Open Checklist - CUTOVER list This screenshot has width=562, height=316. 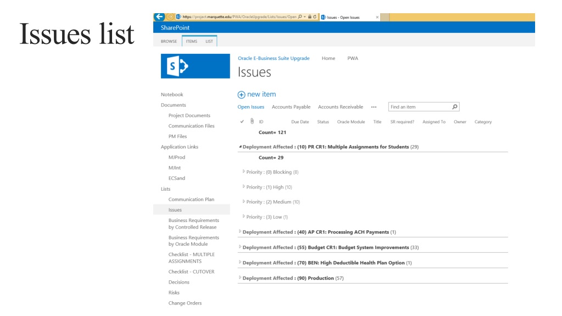[191, 271]
